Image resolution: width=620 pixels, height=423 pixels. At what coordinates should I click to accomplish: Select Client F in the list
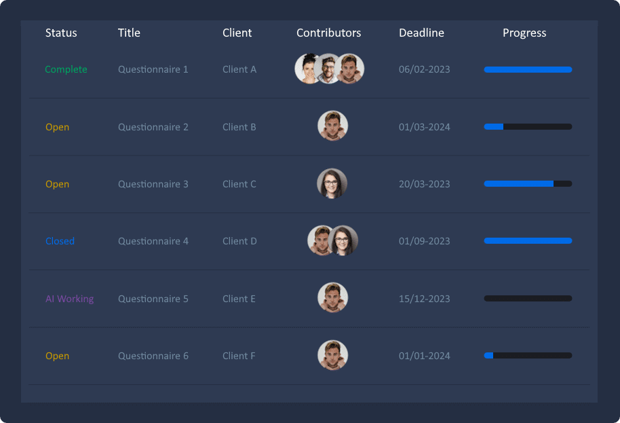tap(239, 356)
